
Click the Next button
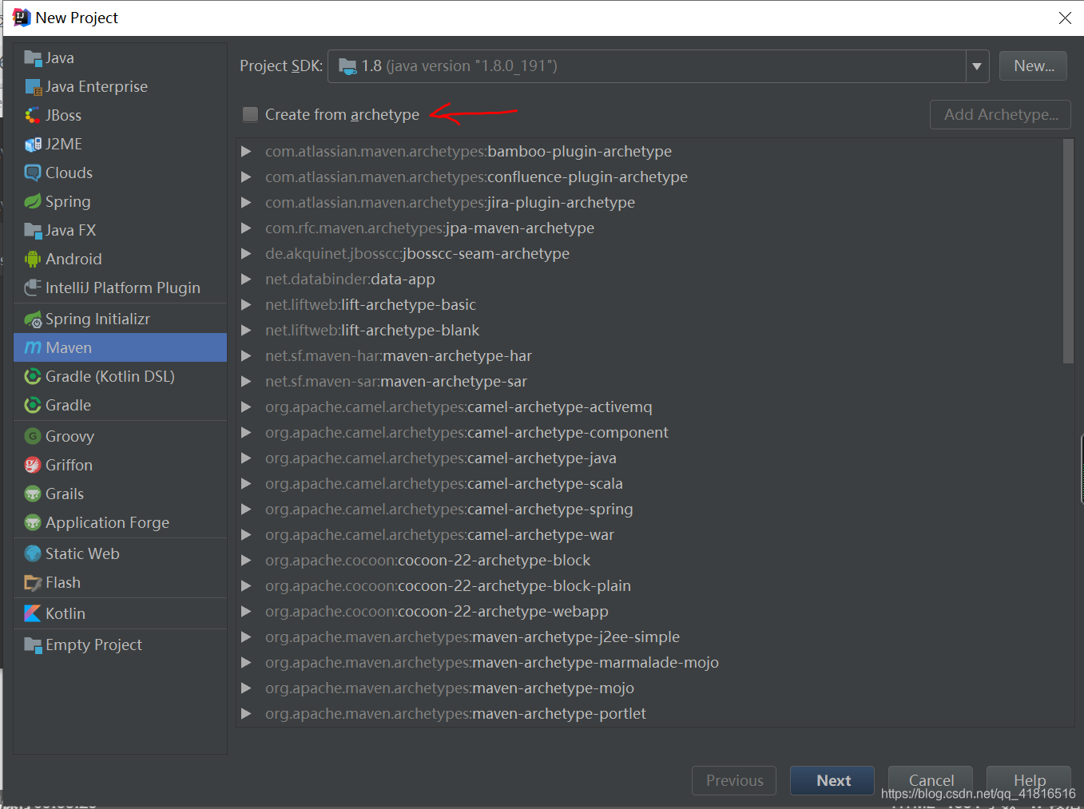832,780
